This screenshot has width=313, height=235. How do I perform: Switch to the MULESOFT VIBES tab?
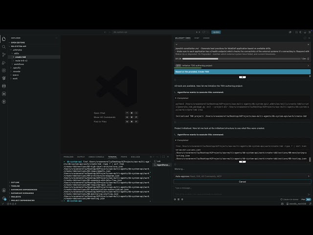(182, 38)
